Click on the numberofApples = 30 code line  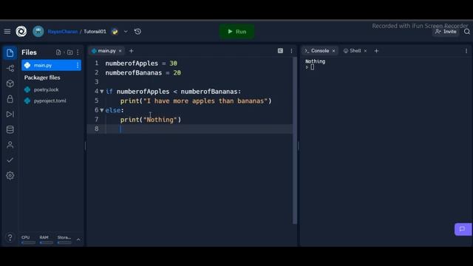141,64
